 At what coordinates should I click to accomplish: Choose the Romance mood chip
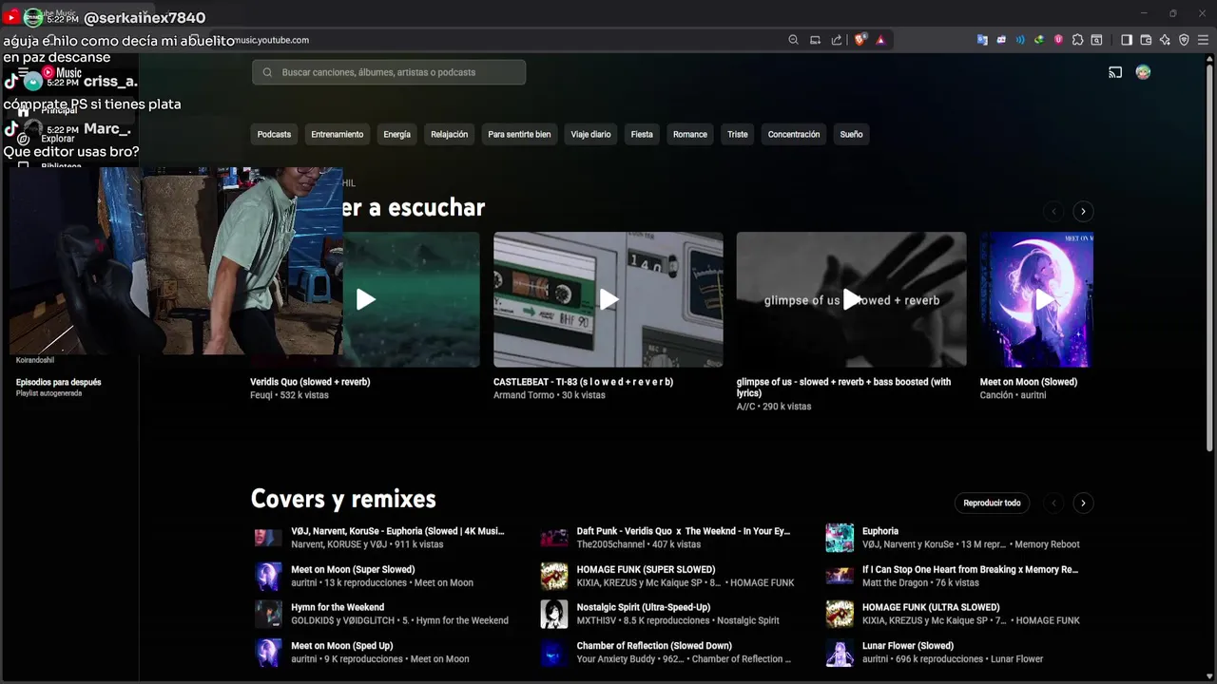690,134
